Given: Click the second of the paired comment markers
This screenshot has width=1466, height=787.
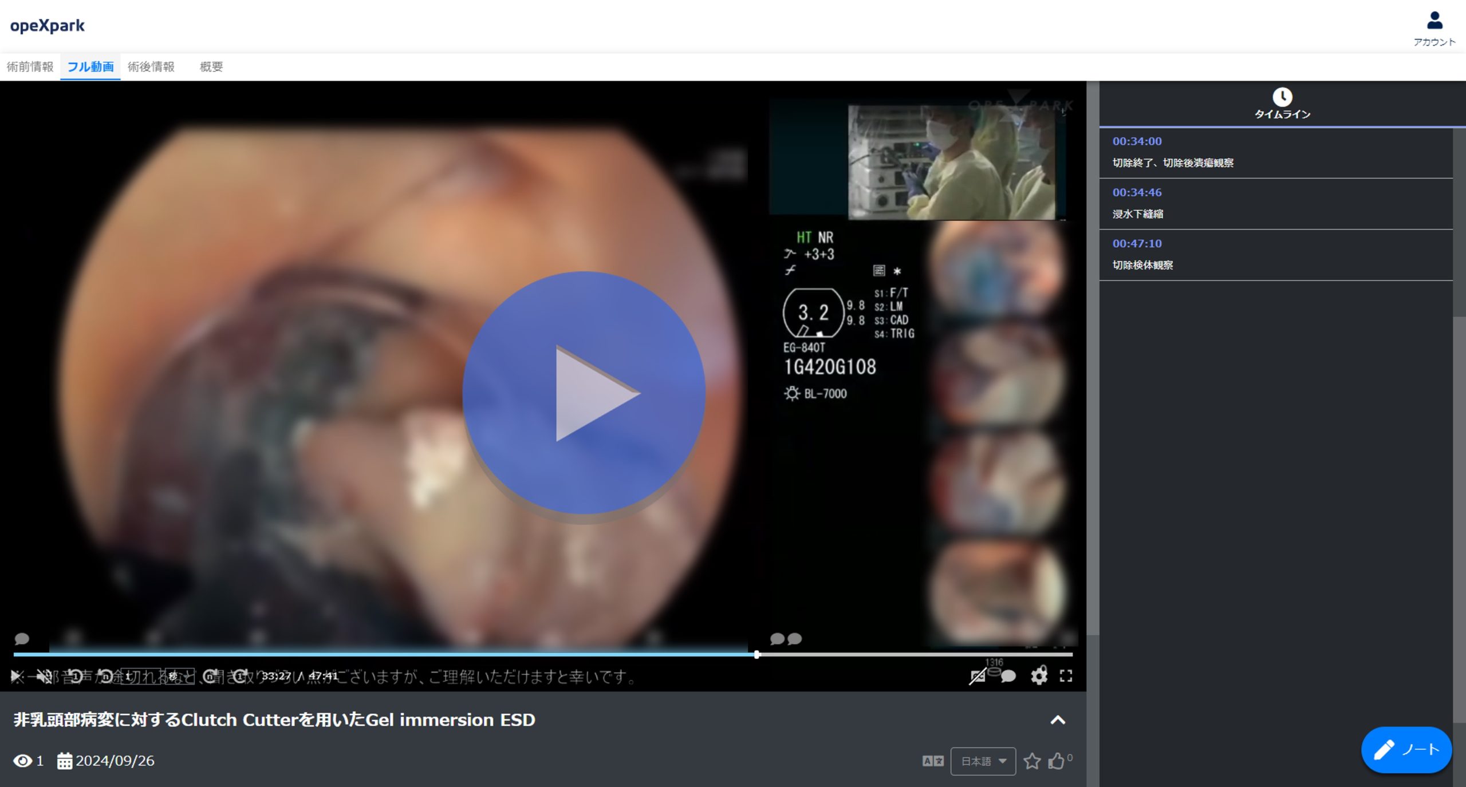Looking at the screenshot, I should (794, 639).
